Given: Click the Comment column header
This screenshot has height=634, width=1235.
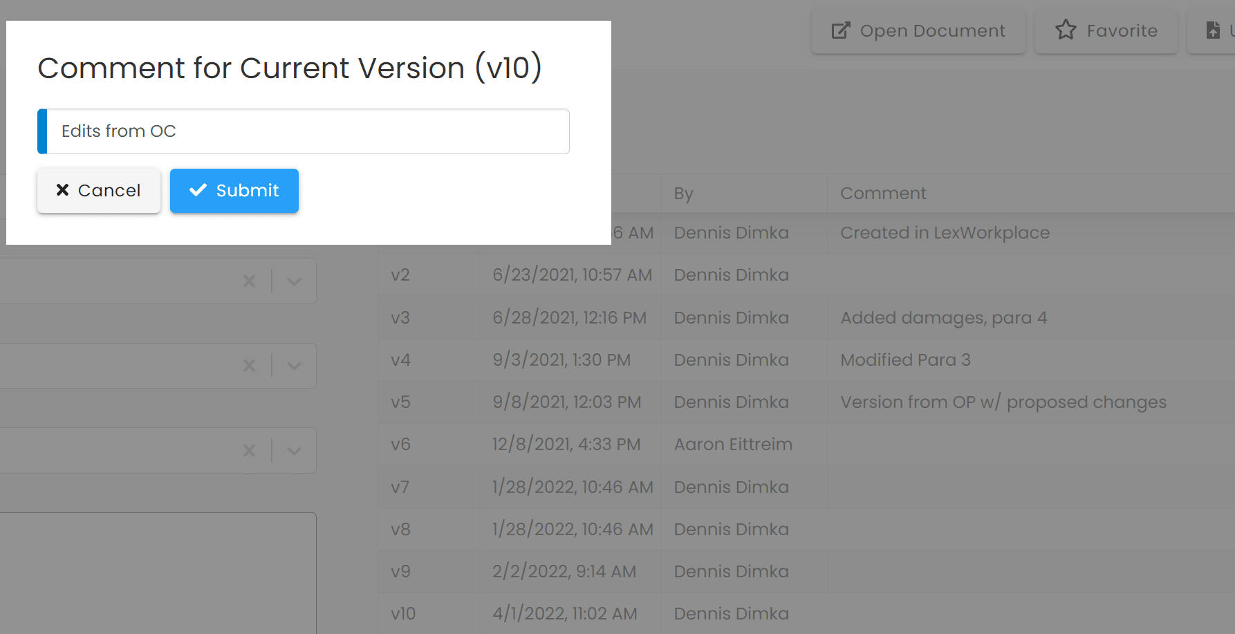Looking at the screenshot, I should pos(883,194).
